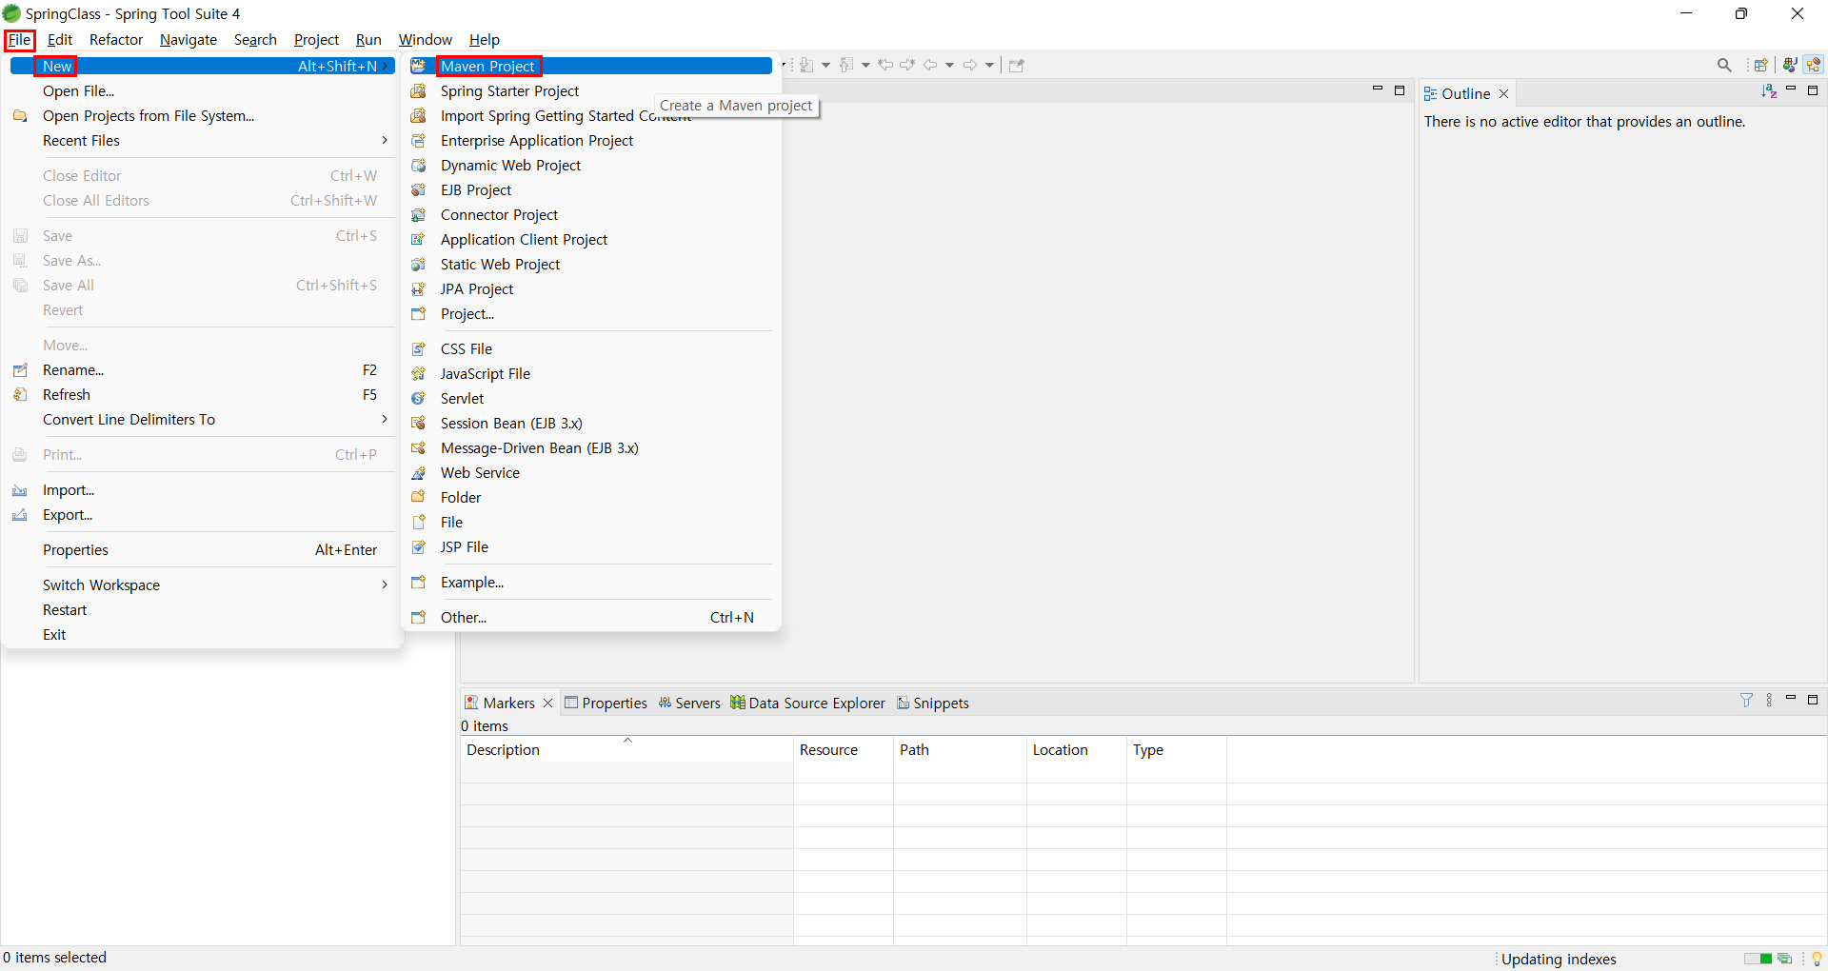Minimize the Outline view
Screen dimensions: 1828x971
pyautogui.click(x=1791, y=89)
